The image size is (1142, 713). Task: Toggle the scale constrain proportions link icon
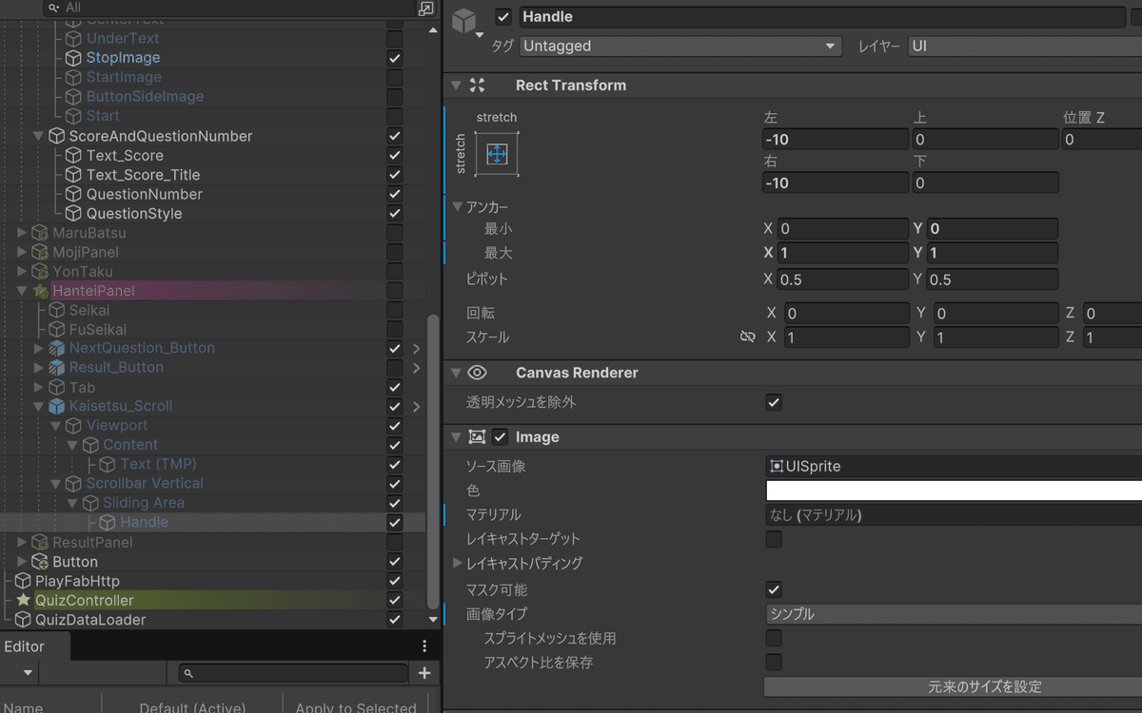click(x=747, y=337)
